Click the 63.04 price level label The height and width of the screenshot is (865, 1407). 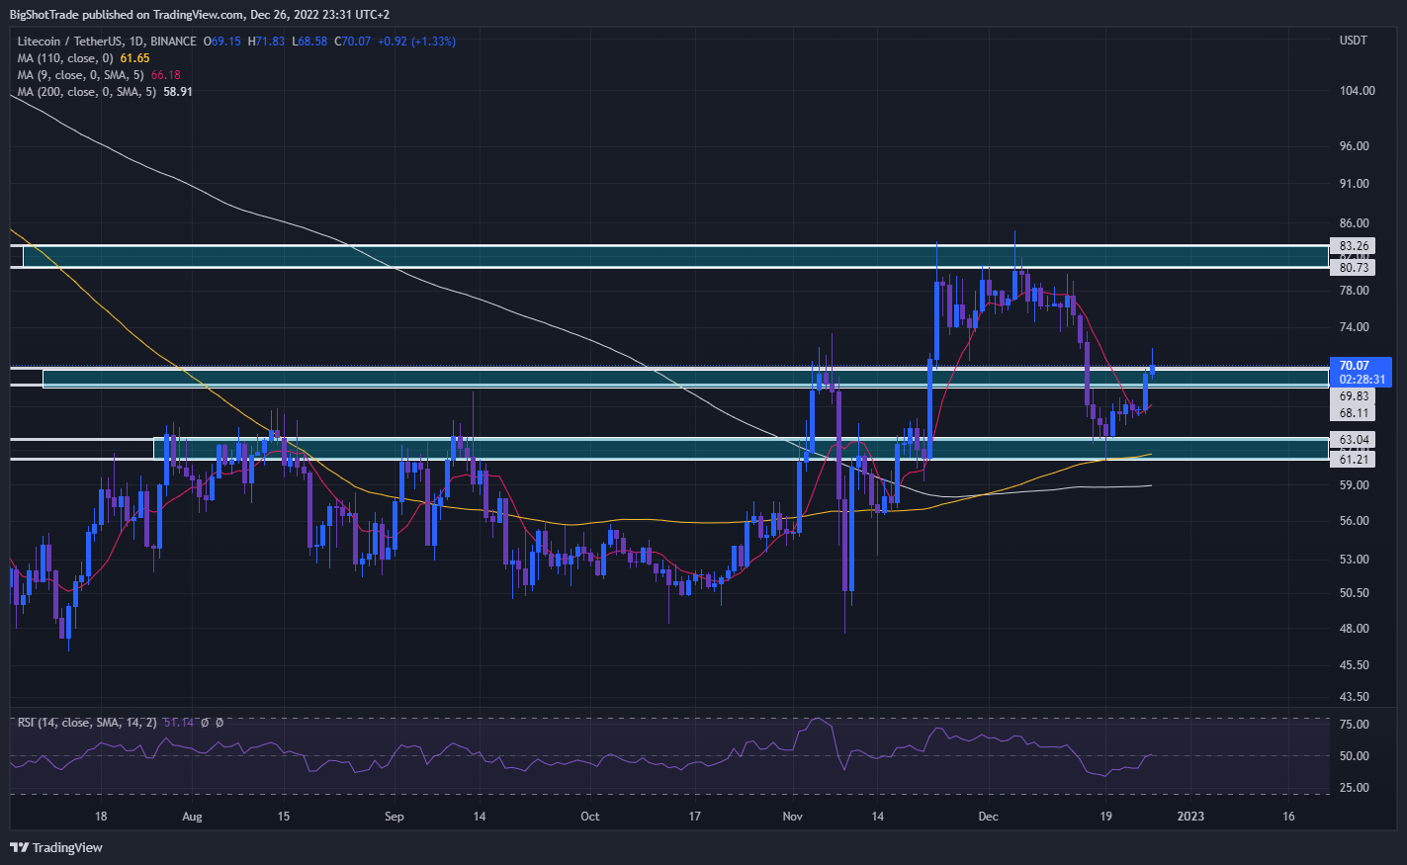(1354, 440)
